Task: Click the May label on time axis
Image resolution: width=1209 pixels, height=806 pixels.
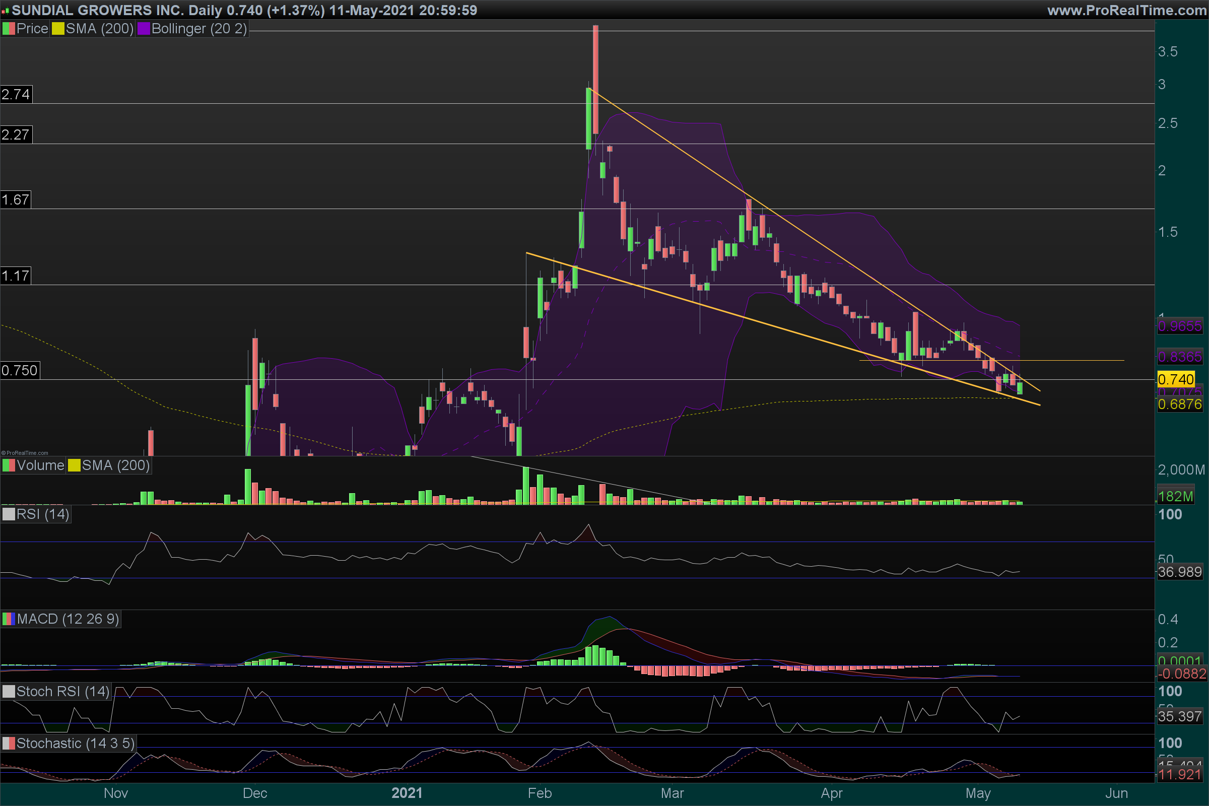Action: [x=978, y=793]
